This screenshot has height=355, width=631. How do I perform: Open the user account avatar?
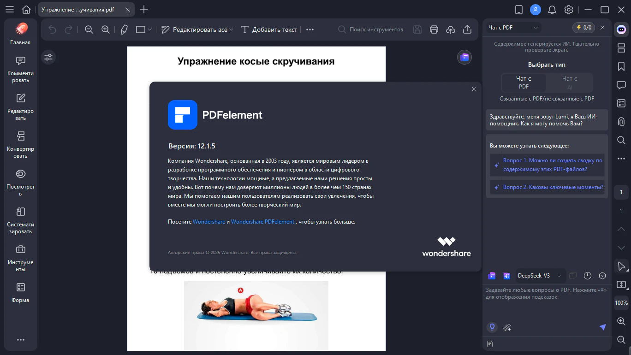[535, 9]
